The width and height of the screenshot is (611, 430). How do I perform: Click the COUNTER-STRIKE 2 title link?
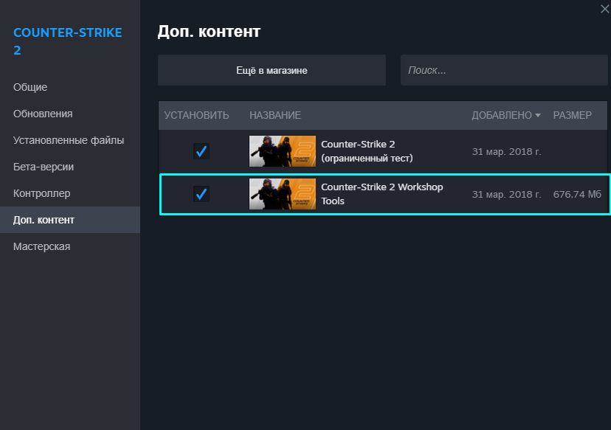point(67,41)
